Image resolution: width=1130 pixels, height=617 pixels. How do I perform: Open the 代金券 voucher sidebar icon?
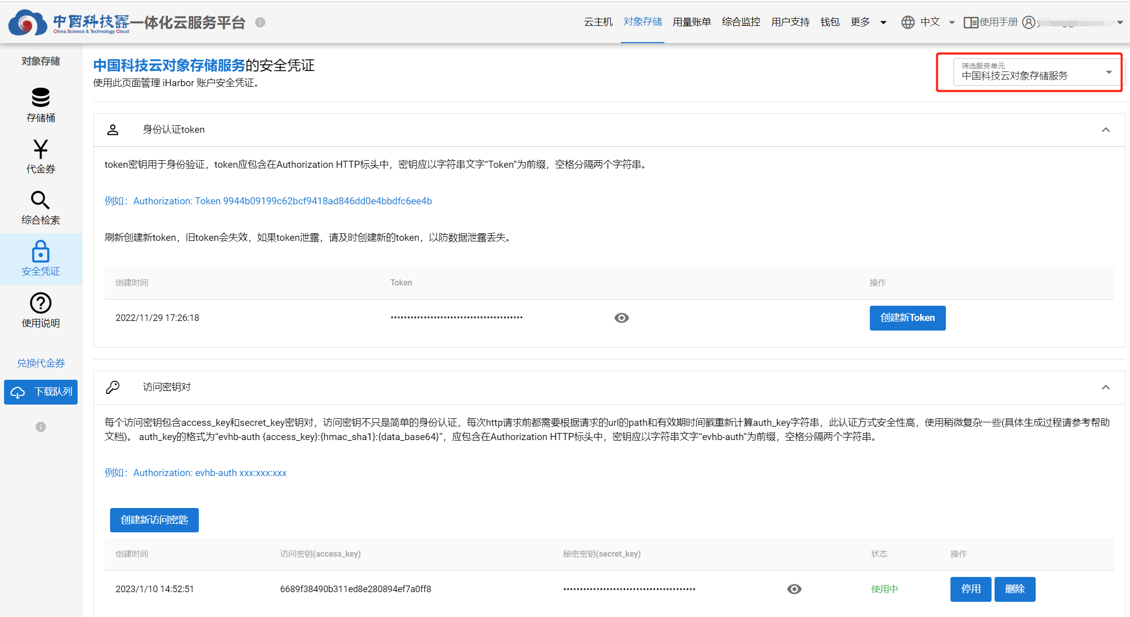tap(41, 149)
